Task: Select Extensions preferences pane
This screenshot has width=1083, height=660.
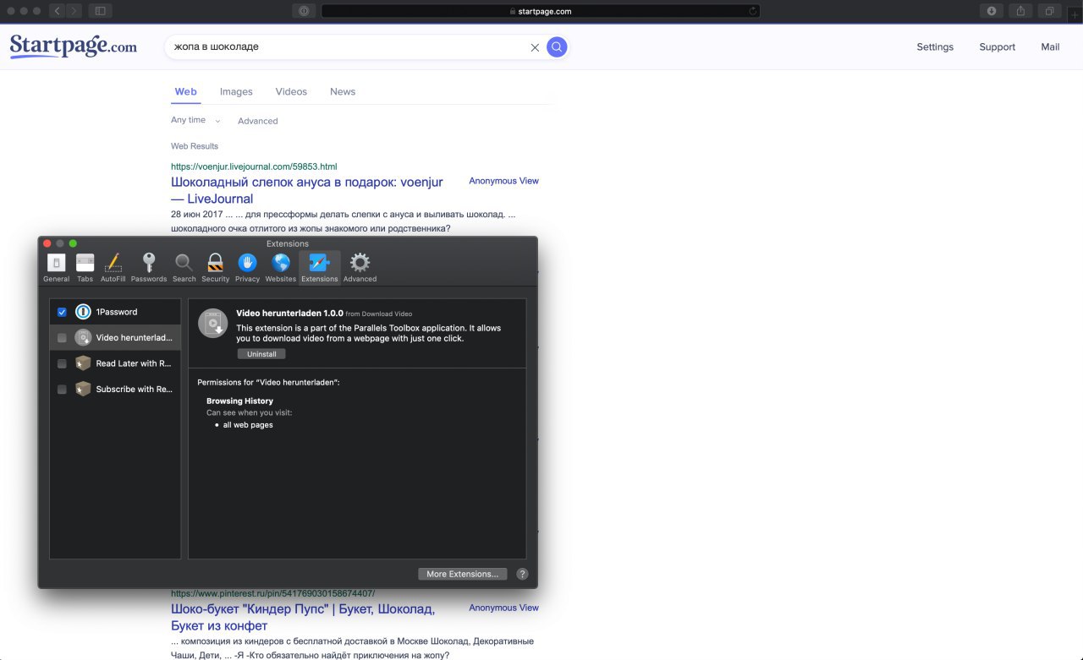Action: (320, 267)
